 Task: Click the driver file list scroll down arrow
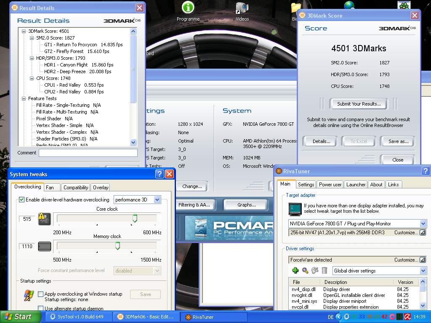[x=423, y=305]
